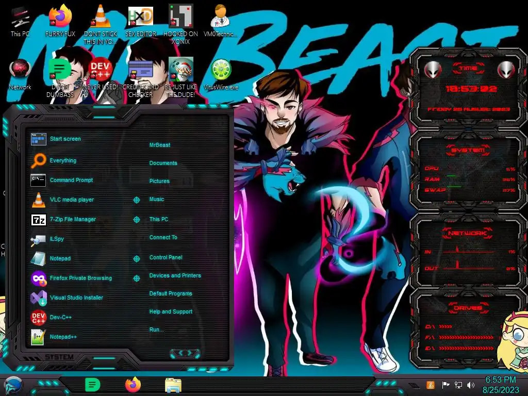Click the orange tray application icon

click(431, 385)
